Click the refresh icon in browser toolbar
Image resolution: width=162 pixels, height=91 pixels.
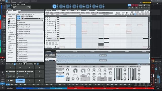pyautogui.click(x=32, y=16)
